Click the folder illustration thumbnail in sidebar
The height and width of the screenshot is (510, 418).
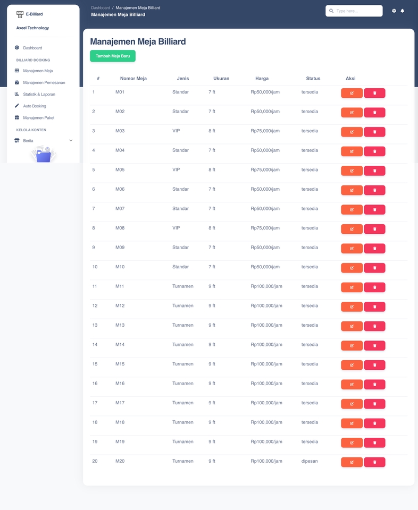43,155
